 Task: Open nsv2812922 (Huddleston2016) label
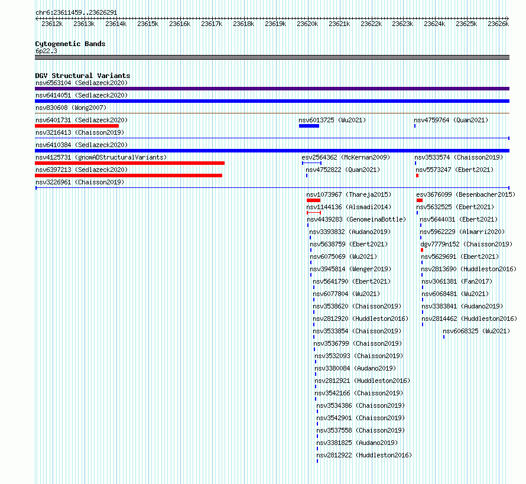(x=364, y=455)
